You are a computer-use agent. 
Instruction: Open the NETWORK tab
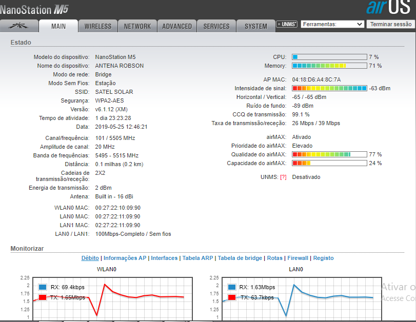point(137,26)
